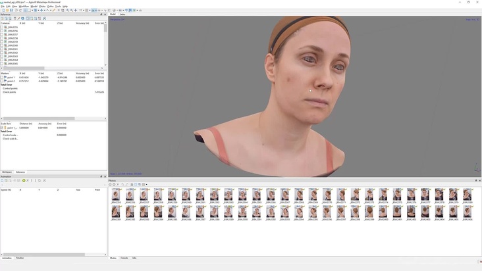Screen dimensions: 482x271
Task: Check the _B9A2355 camera checkbox
Action: 2,27
